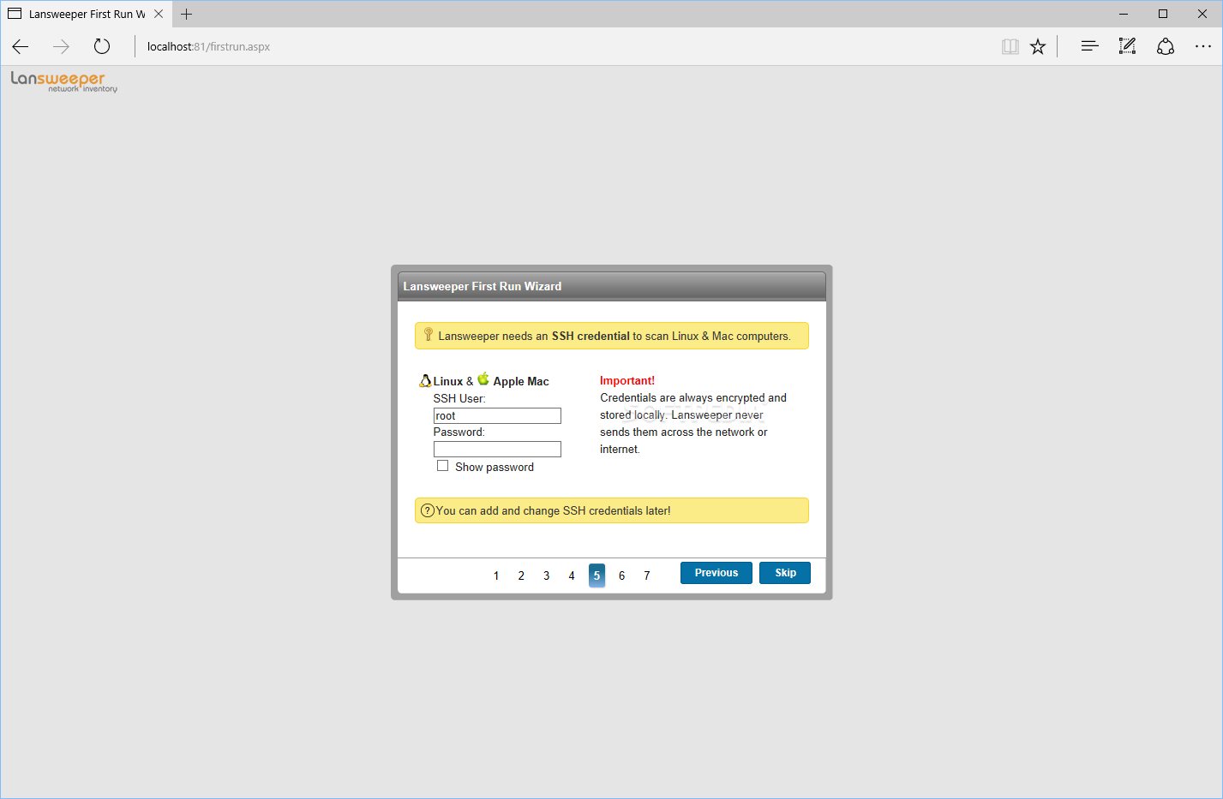Click the browser forward arrow
Screen dimensions: 1223x799
point(61,46)
